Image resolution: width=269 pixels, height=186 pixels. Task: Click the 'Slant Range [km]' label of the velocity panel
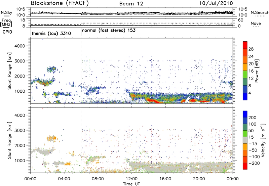[9, 140]
